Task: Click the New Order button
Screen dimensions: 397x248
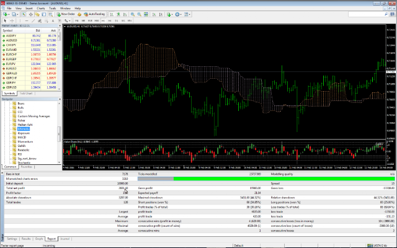Action: click(66, 14)
